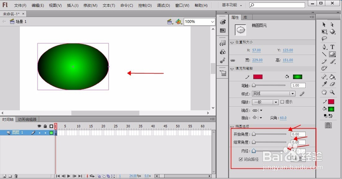Select the Pencil tool
The width and height of the screenshot is (342, 179).
coord(324,62)
